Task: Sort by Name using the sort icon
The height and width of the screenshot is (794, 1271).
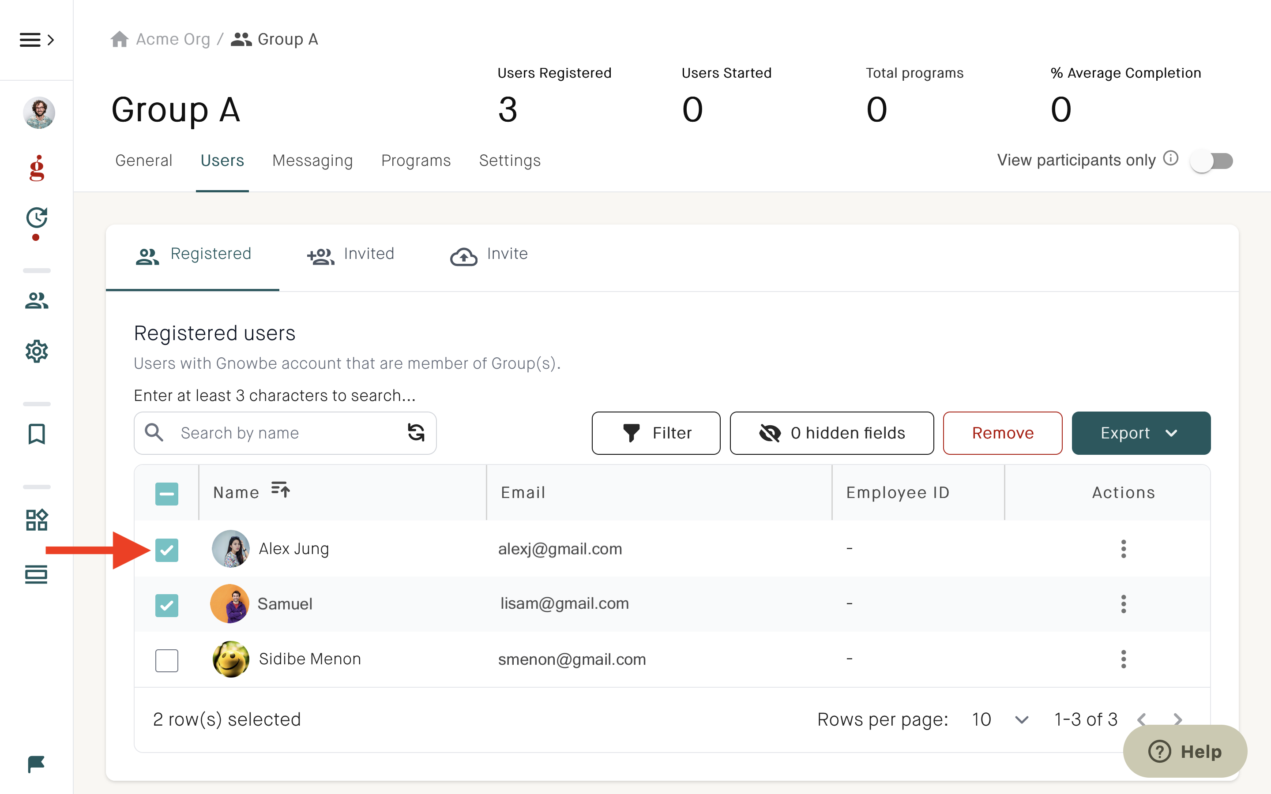Action: click(x=281, y=490)
